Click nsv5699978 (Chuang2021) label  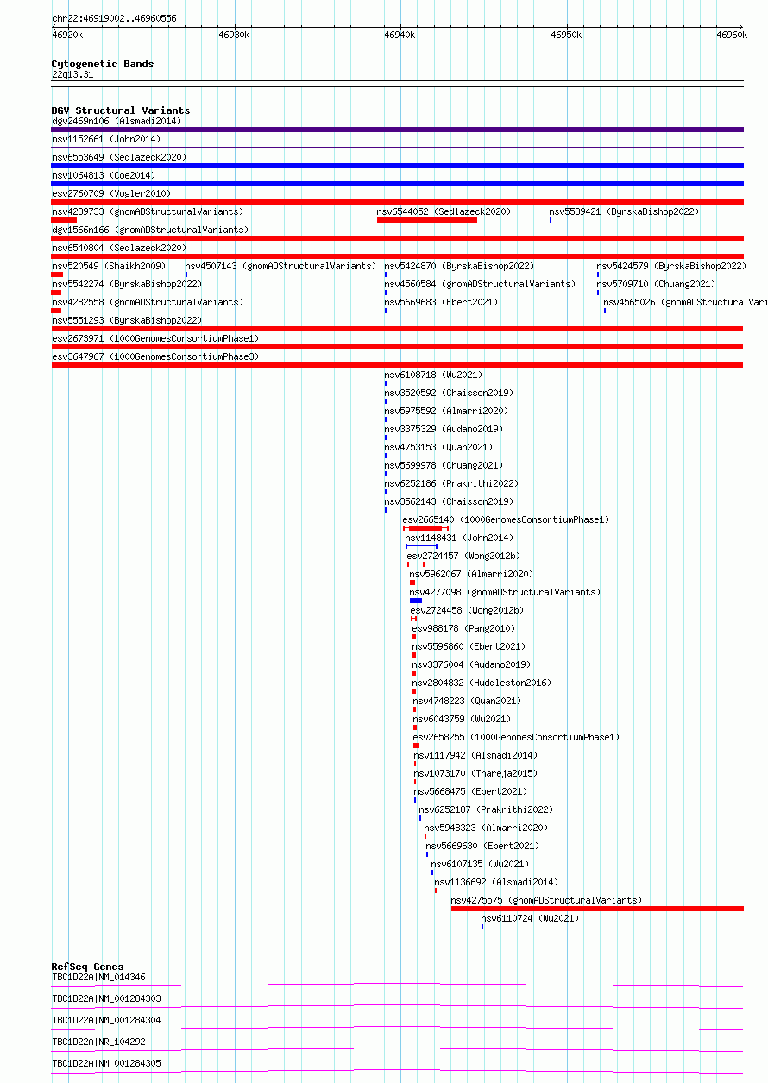tap(444, 466)
